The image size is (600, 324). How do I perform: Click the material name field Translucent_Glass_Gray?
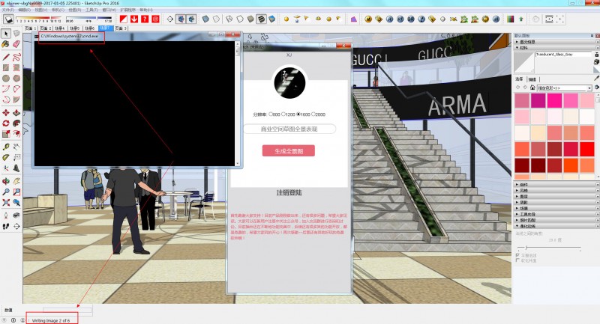coord(563,55)
